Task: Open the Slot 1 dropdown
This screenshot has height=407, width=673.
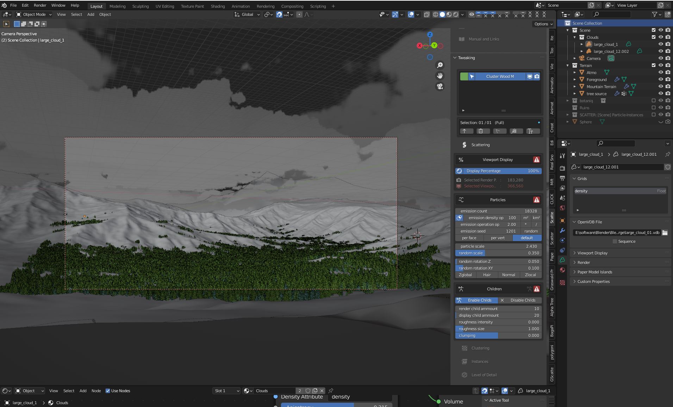Action: (x=226, y=391)
